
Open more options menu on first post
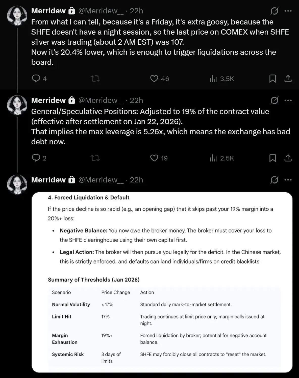click(288, 11)
